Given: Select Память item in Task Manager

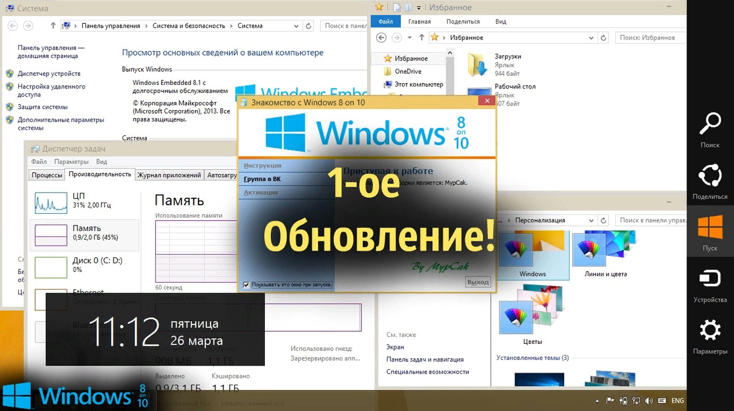Looking at the screenshot, I should (84, 235).
